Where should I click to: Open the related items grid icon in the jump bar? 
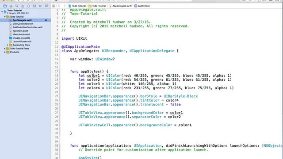pos(54,6)
